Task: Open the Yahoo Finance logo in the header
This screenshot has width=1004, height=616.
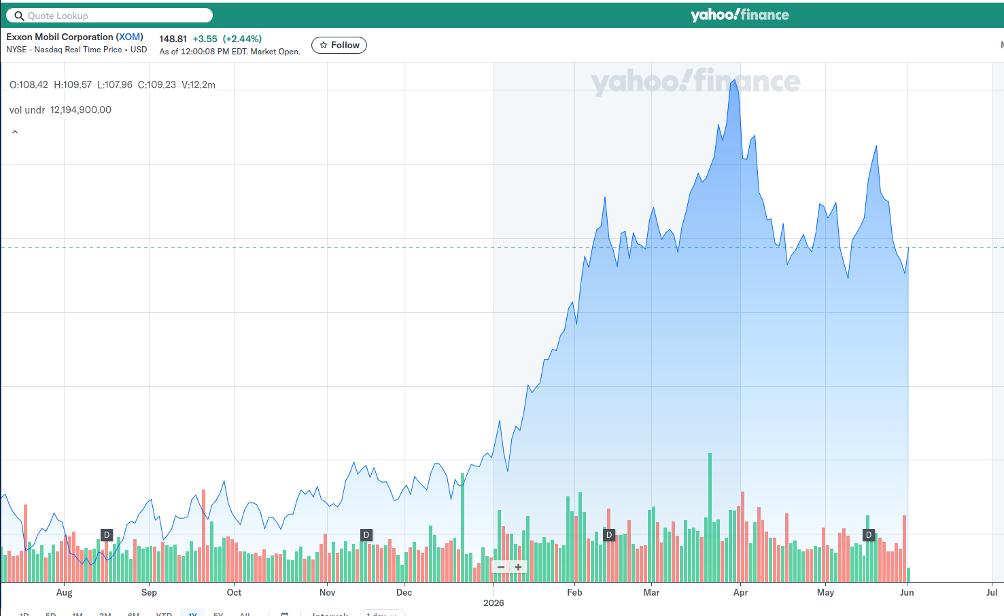Action: [x=740, y=15]
